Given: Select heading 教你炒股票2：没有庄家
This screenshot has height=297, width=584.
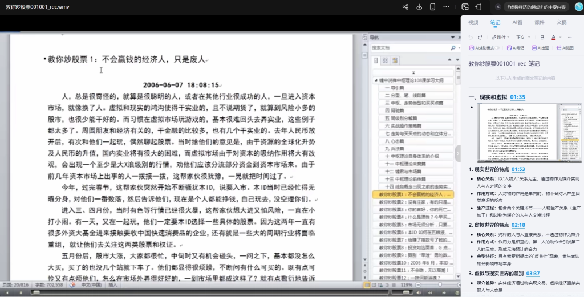Looking at the screenshot, I should [413, 202].
